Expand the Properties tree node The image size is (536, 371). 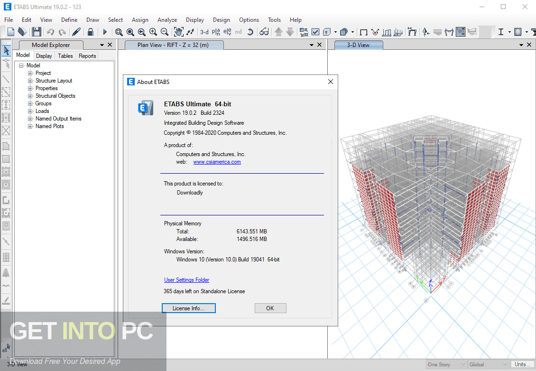click(30, 88)
